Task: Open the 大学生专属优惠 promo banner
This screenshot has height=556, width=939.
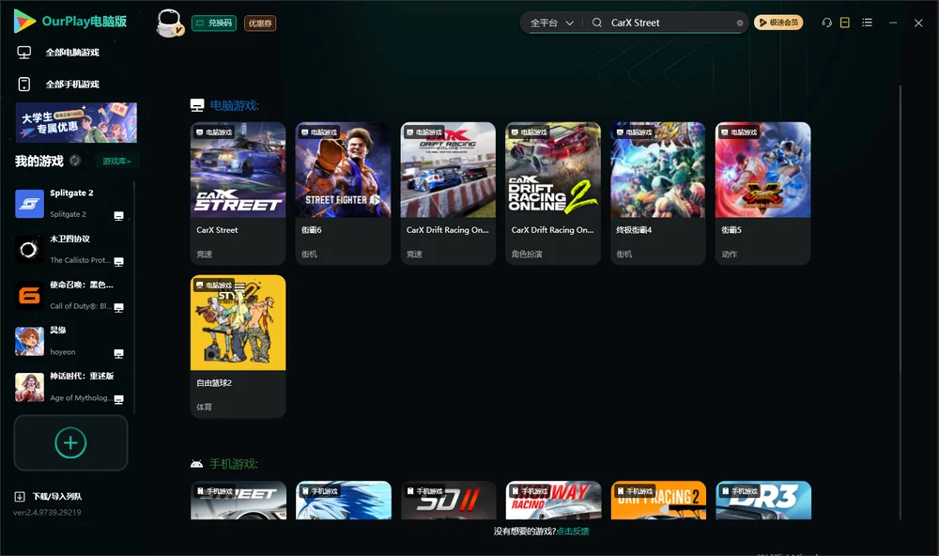Action: (x=76, y=122)
